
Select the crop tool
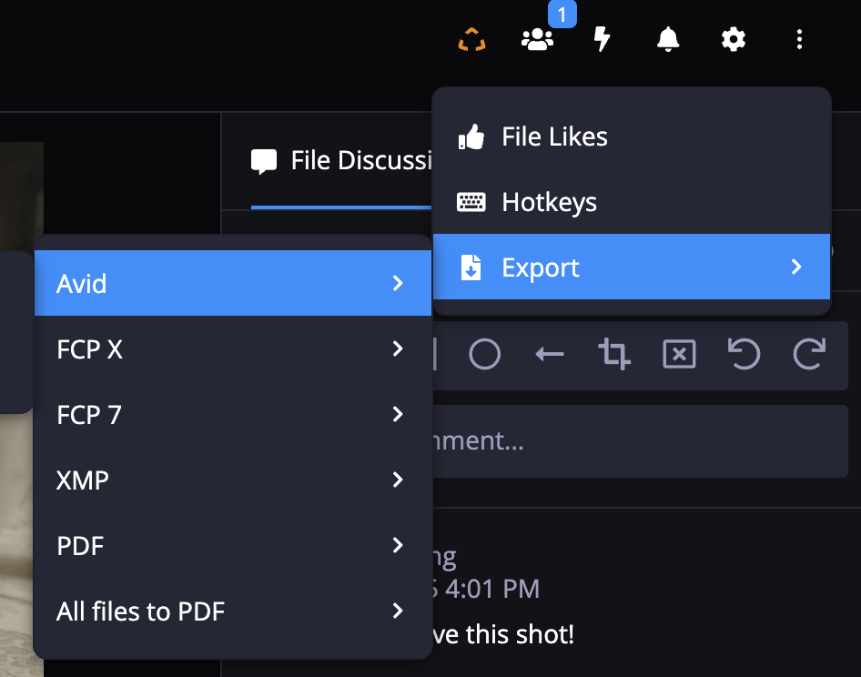click(614, 354)
